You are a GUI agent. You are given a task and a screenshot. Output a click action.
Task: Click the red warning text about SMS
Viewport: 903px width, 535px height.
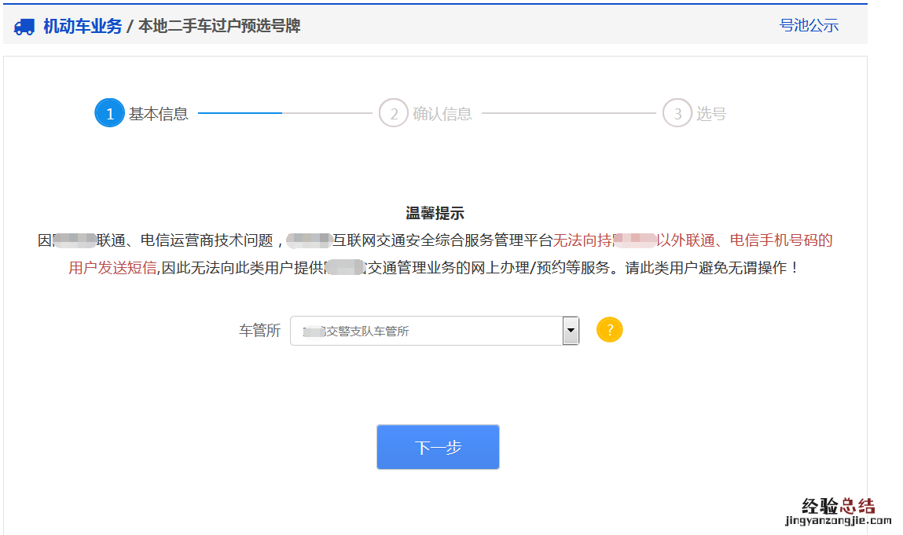point(692,240)
